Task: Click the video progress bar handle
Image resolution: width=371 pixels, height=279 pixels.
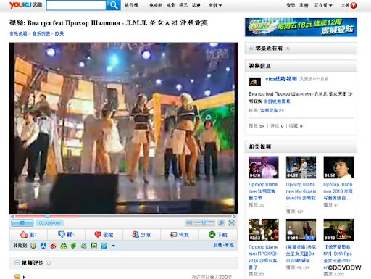Action: 47,216
